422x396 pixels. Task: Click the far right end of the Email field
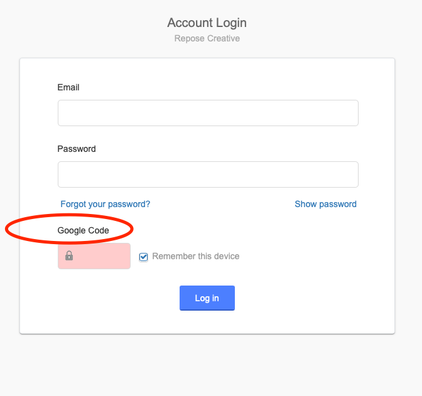pyautogui.click(x=352, y=113)
